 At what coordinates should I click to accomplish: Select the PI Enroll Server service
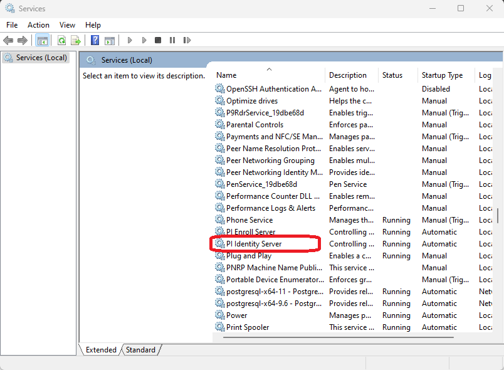click(x=251, y=232)
